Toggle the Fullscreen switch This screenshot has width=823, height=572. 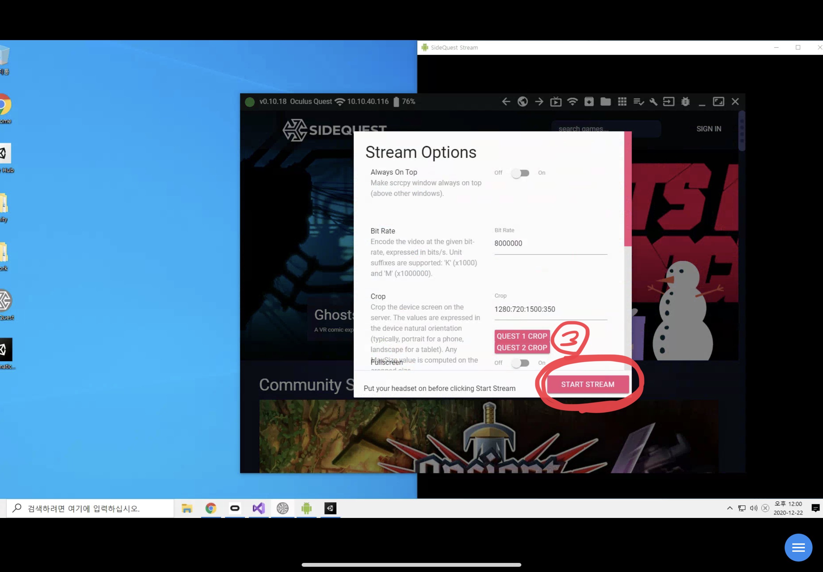tap(520, 363)
